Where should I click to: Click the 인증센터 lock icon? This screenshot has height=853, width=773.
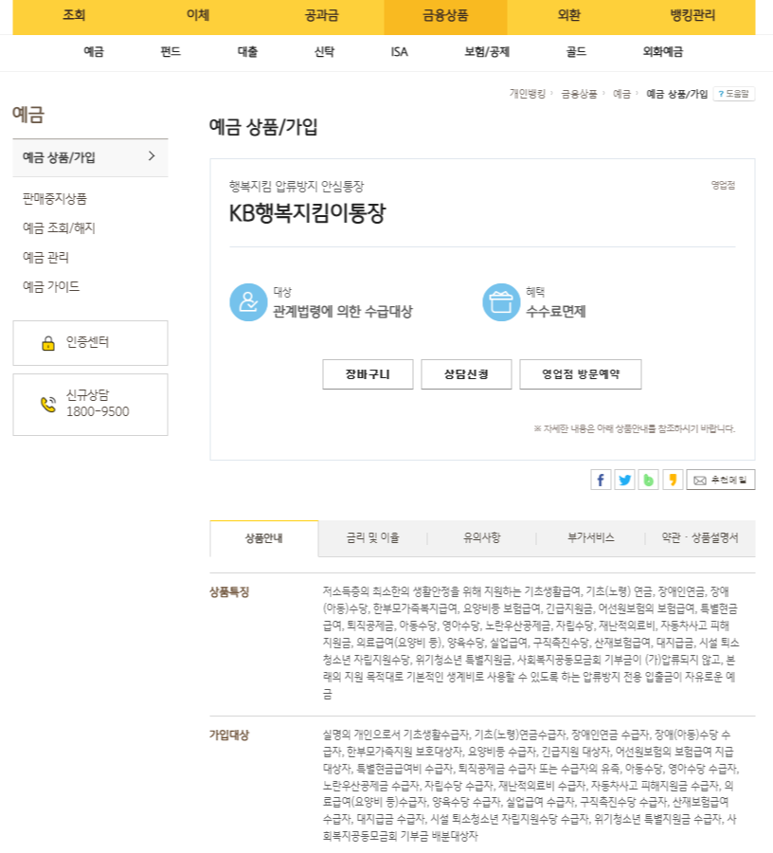pyautogui.click(x=48, y=343)
